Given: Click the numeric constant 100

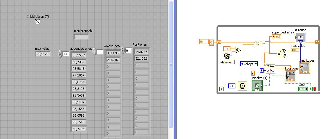Looking at the screenshot, I should pyautogui.click(x=226, y=49).
